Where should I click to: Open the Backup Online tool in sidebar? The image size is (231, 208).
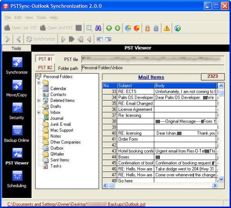17,134
